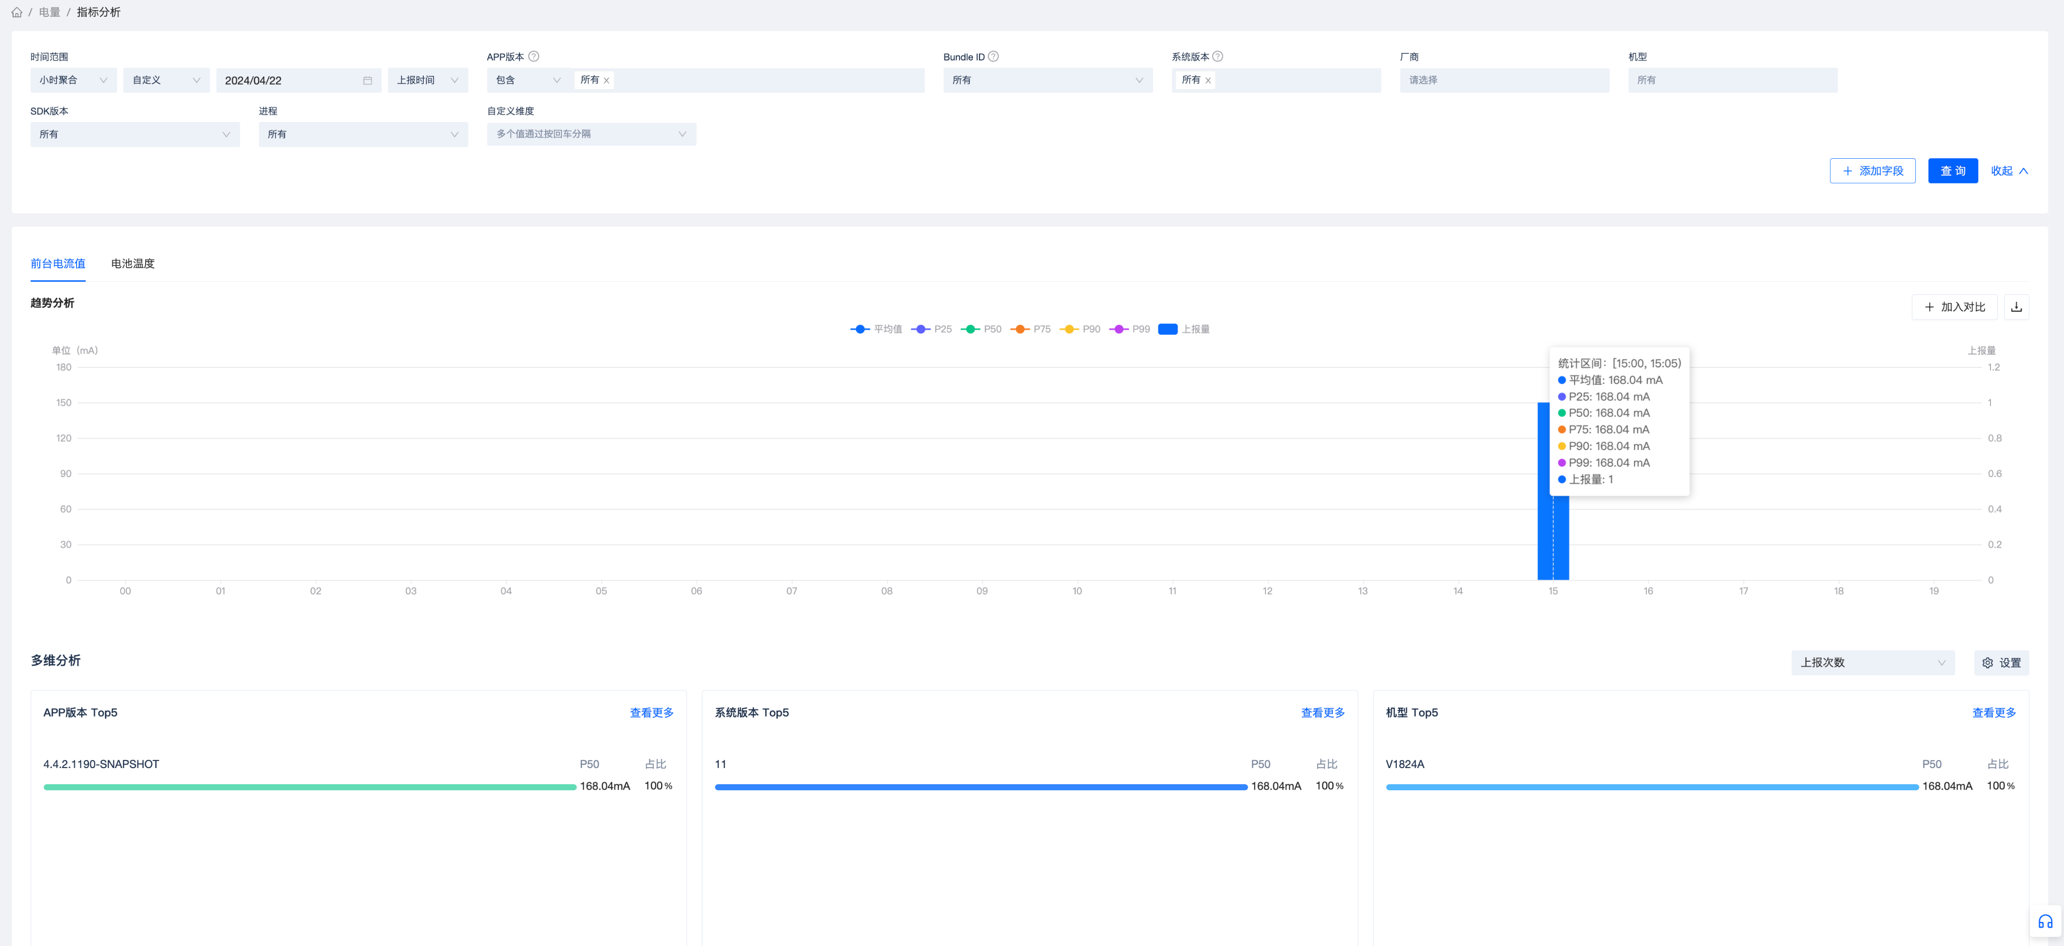Screen dimensions: 2064x946
Task: Remove the 所有 tag in APP版本
Action: click(x=607, y=80)
